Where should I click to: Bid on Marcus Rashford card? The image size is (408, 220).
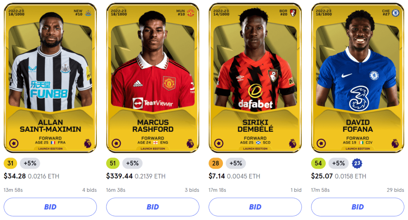pos(153,207)
